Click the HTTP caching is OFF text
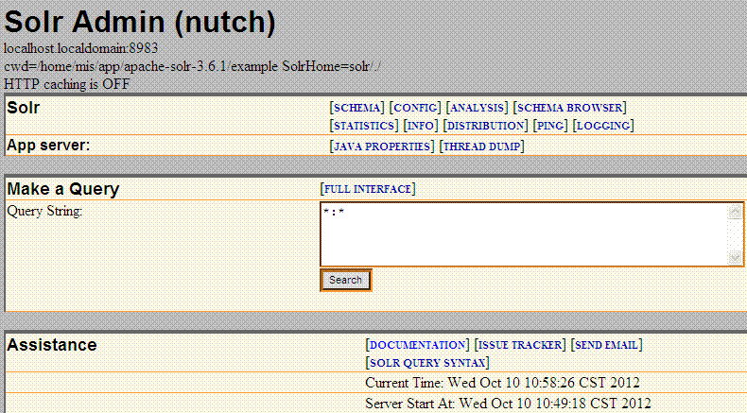 click(x=67, y=84)
